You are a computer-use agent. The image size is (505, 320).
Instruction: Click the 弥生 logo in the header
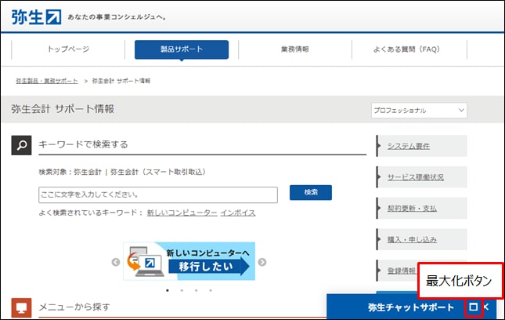36,16
